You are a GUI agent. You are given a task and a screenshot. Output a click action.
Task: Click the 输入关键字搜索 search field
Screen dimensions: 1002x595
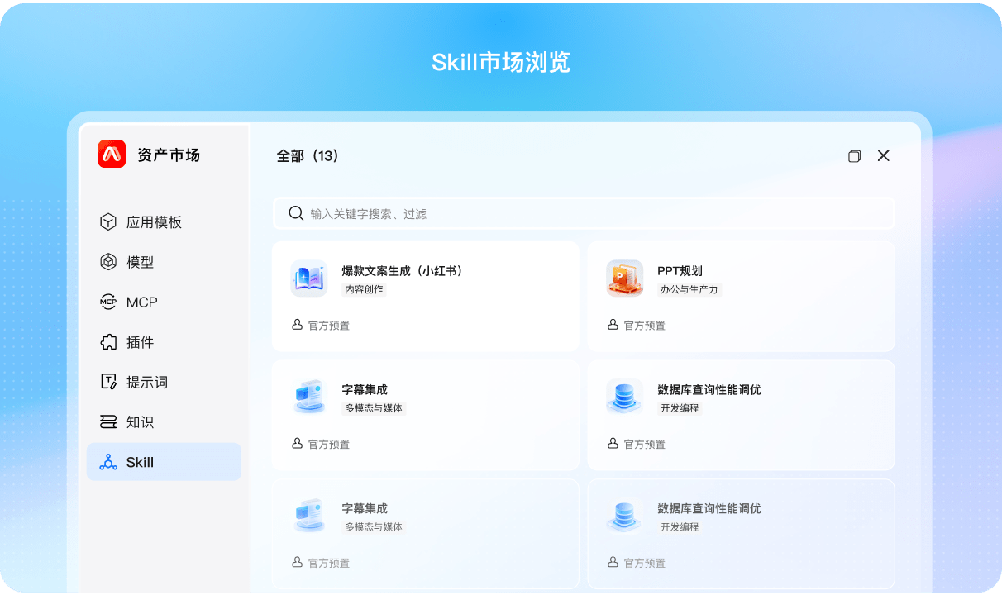pos(595,213)
